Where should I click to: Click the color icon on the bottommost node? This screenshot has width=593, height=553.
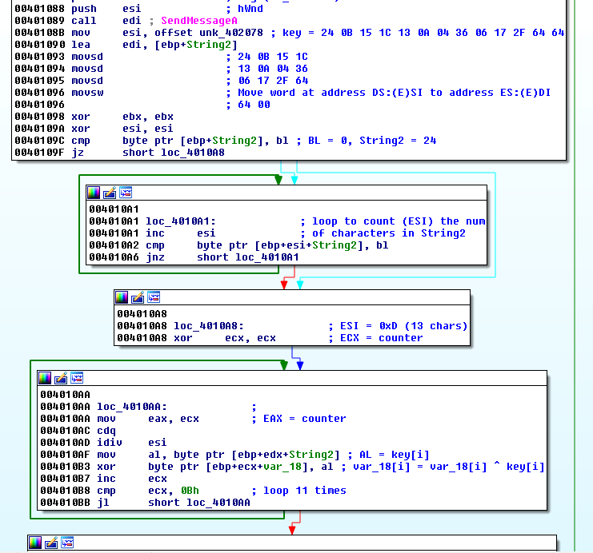pyautogui.click(x=35, y=543)
